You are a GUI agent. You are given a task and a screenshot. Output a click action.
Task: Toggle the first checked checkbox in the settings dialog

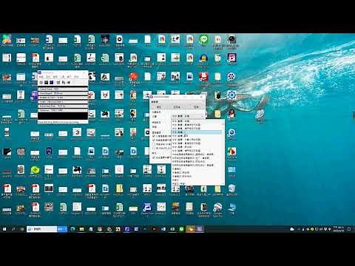click(x=154, y=136)
